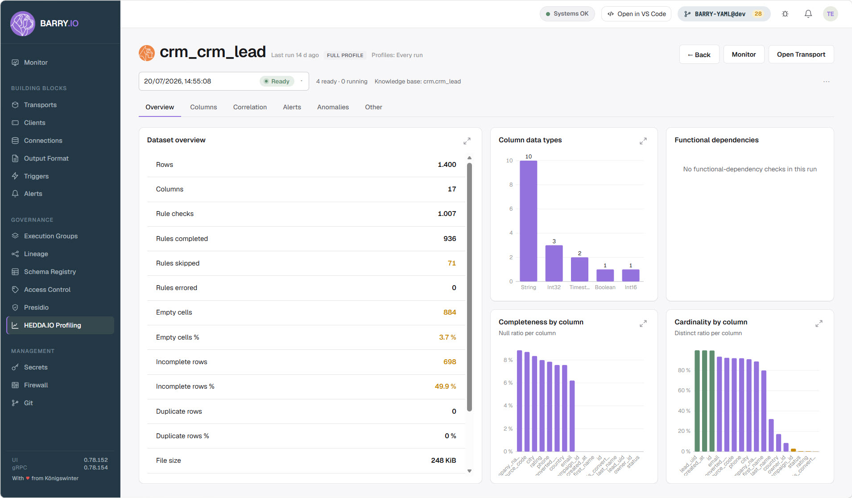This screenshot has width=852, height=498.
Task: Open the run date dropdown
Action: (x=223, y=81)
